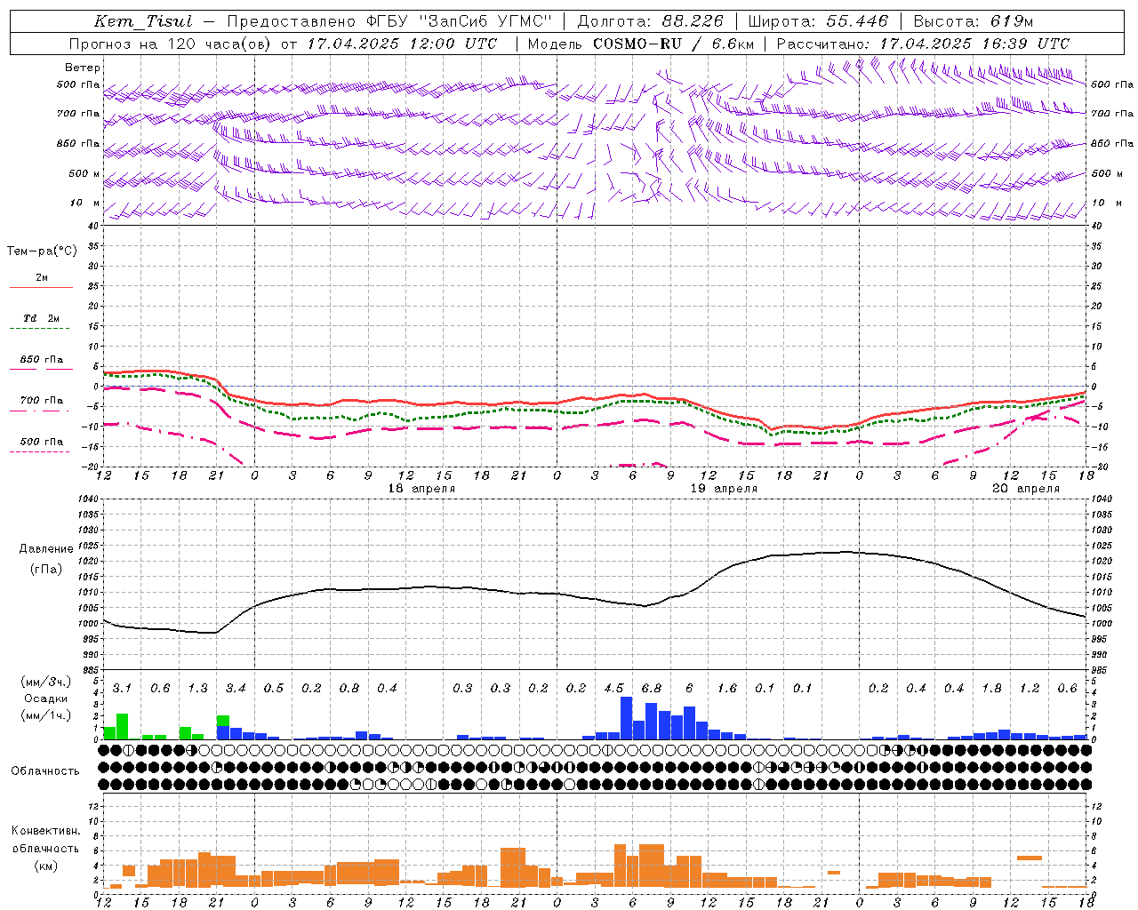The image size is (1138, 910).
Task: Click the (мм/3ч.) units label
Action: [x=46, y=682]
